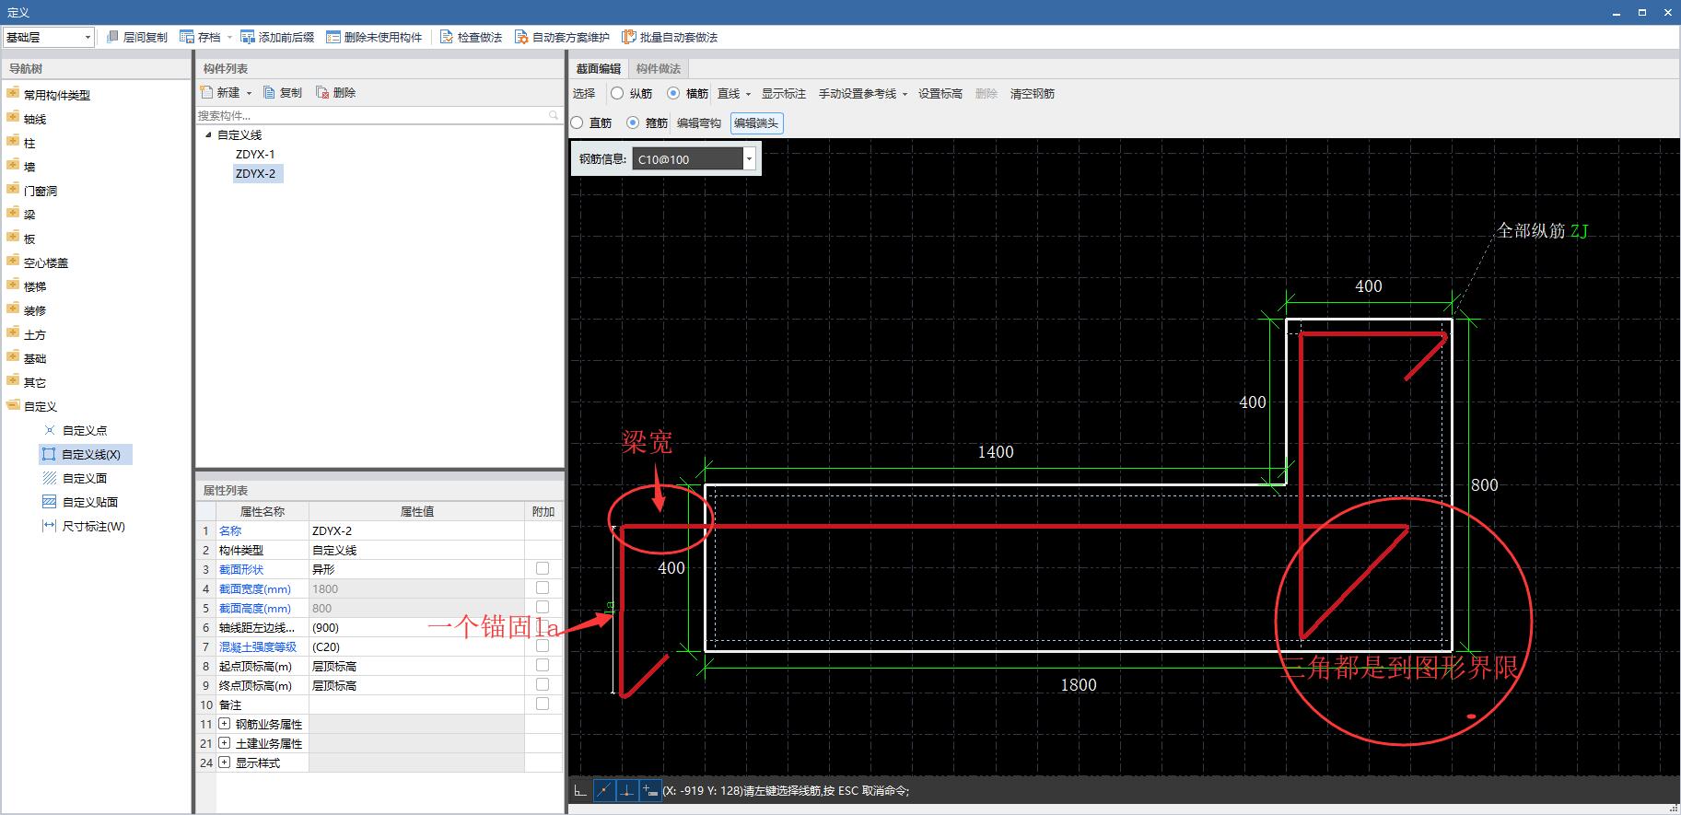
Task: Open the 存档 dropdown arrow
Action: tap(229, 38)
